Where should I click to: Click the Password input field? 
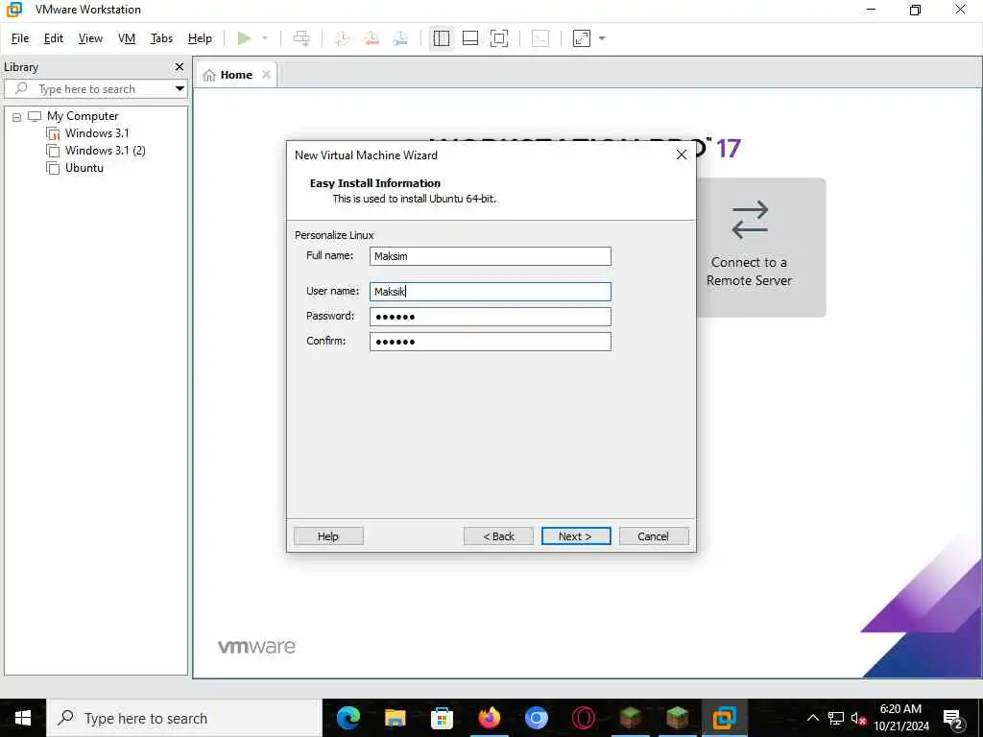click(x=491, y=317)
